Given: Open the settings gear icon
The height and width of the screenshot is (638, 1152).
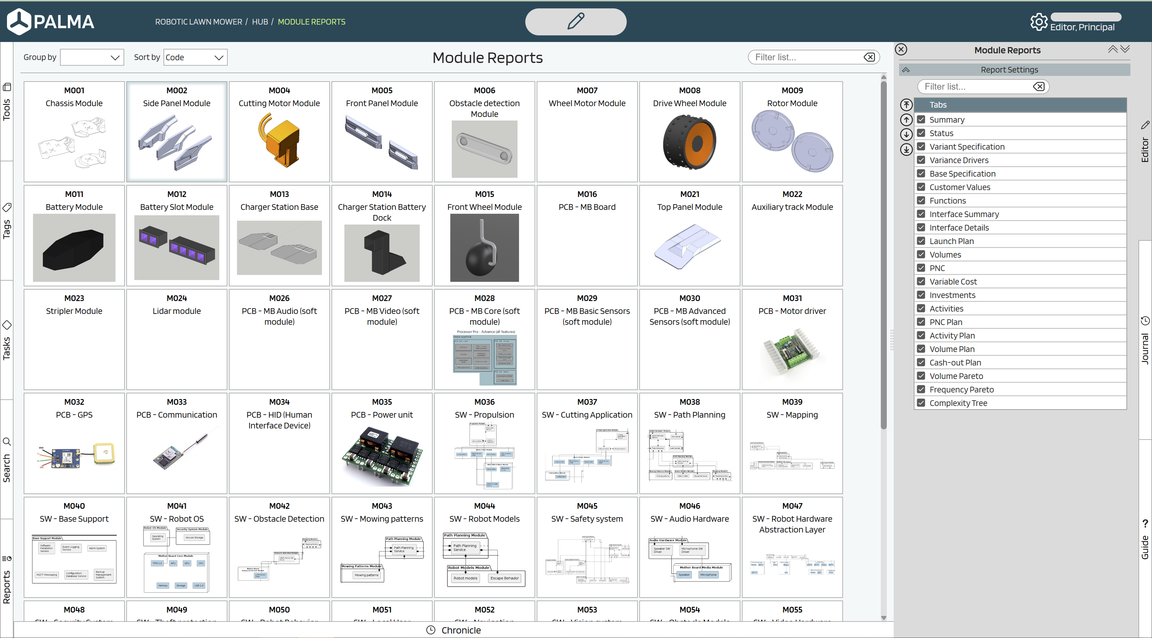Looking at the screenshot, I should [1038, 21].
